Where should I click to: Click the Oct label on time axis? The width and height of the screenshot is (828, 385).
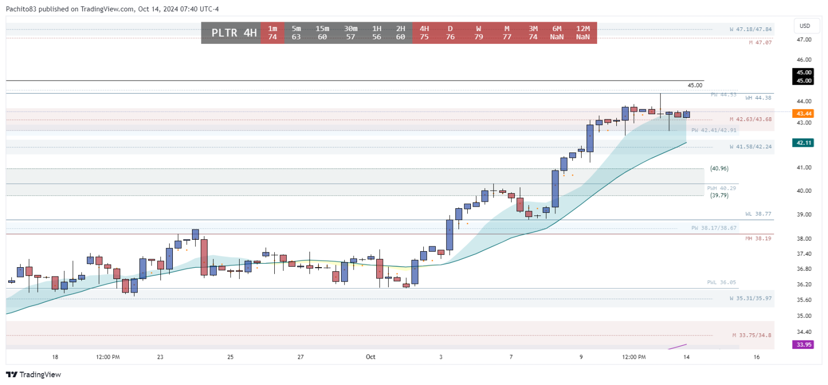pos(371,357)
